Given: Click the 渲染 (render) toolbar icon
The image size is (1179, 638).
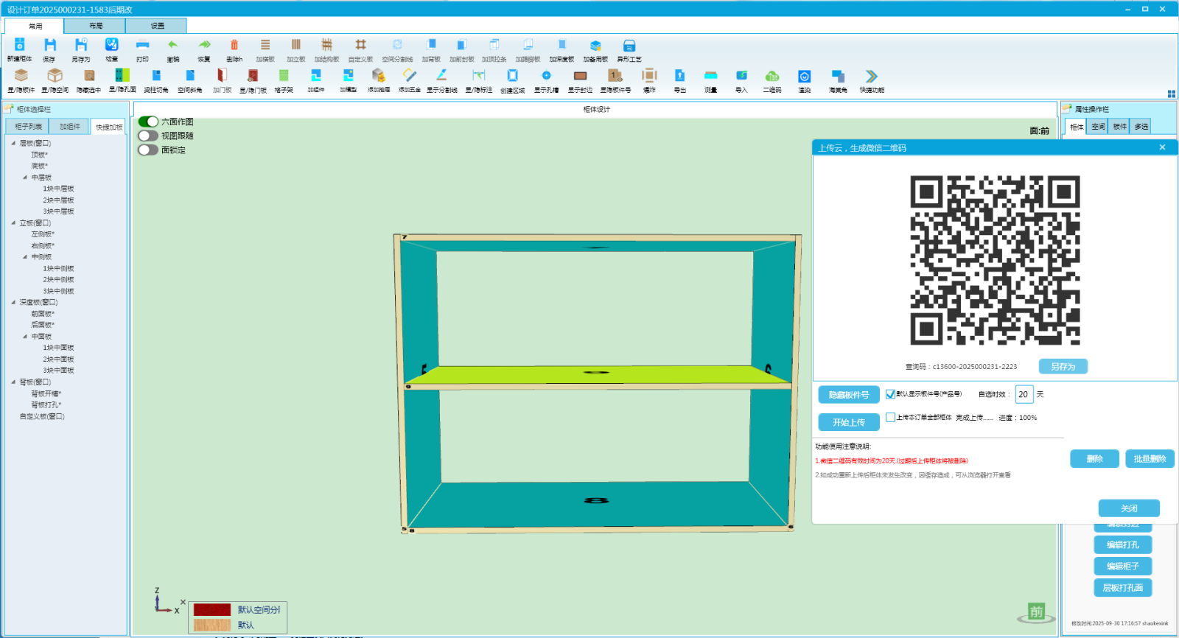Looking at the screenshot, I should [x=804, y=77].
